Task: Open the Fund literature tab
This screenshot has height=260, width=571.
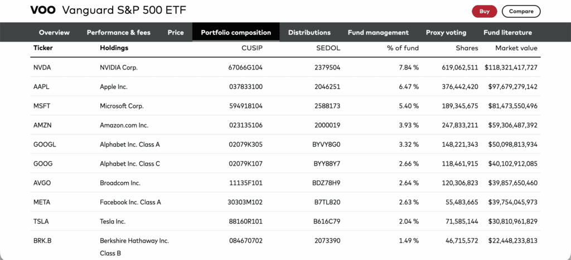Action: click(507, 32)
